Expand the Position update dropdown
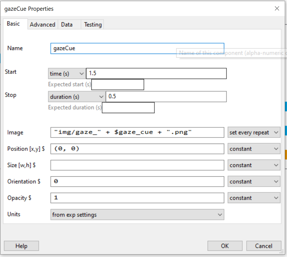 pyautogui.click(x=254, y=149)
